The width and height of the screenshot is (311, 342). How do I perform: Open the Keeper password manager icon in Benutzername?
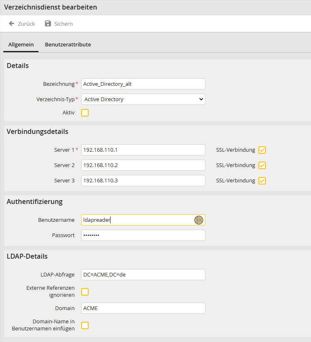coord(198,220)
